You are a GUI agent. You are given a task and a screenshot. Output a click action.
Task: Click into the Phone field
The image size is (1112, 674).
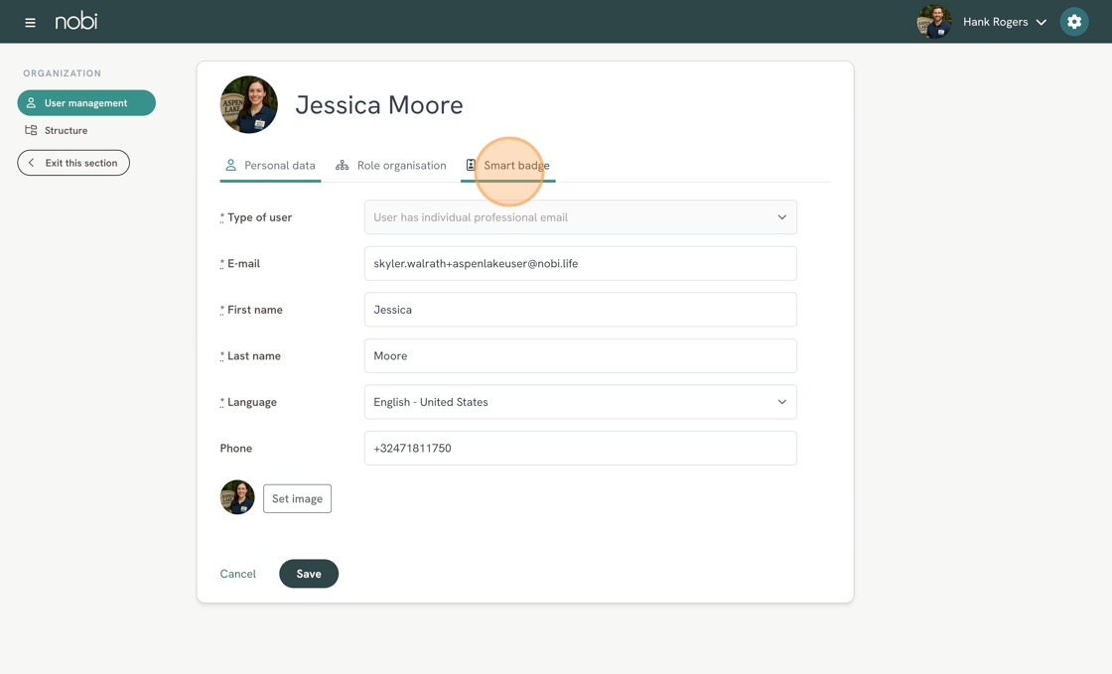tap(580, 449)
